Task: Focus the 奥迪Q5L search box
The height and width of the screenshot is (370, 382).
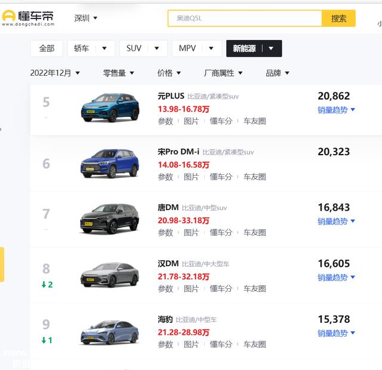Action: pos(245,18)
